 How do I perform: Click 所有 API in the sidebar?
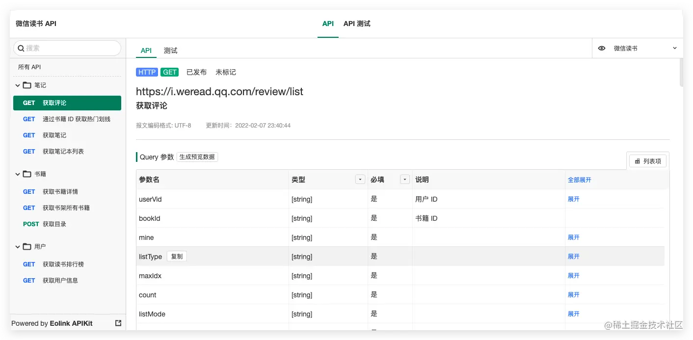tap(30, 67)
